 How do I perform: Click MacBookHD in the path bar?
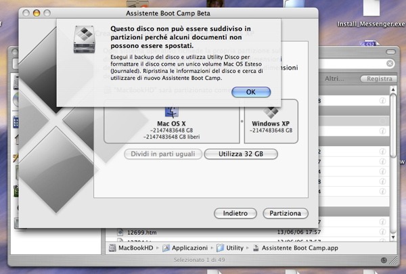pyautogui.click(x=136, y=248)
